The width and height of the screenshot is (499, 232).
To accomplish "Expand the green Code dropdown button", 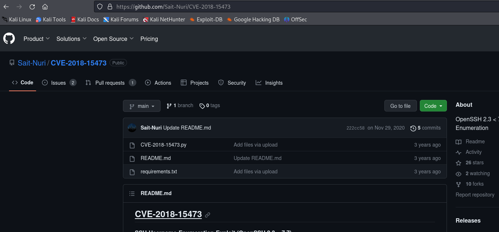I will point(433,106).
